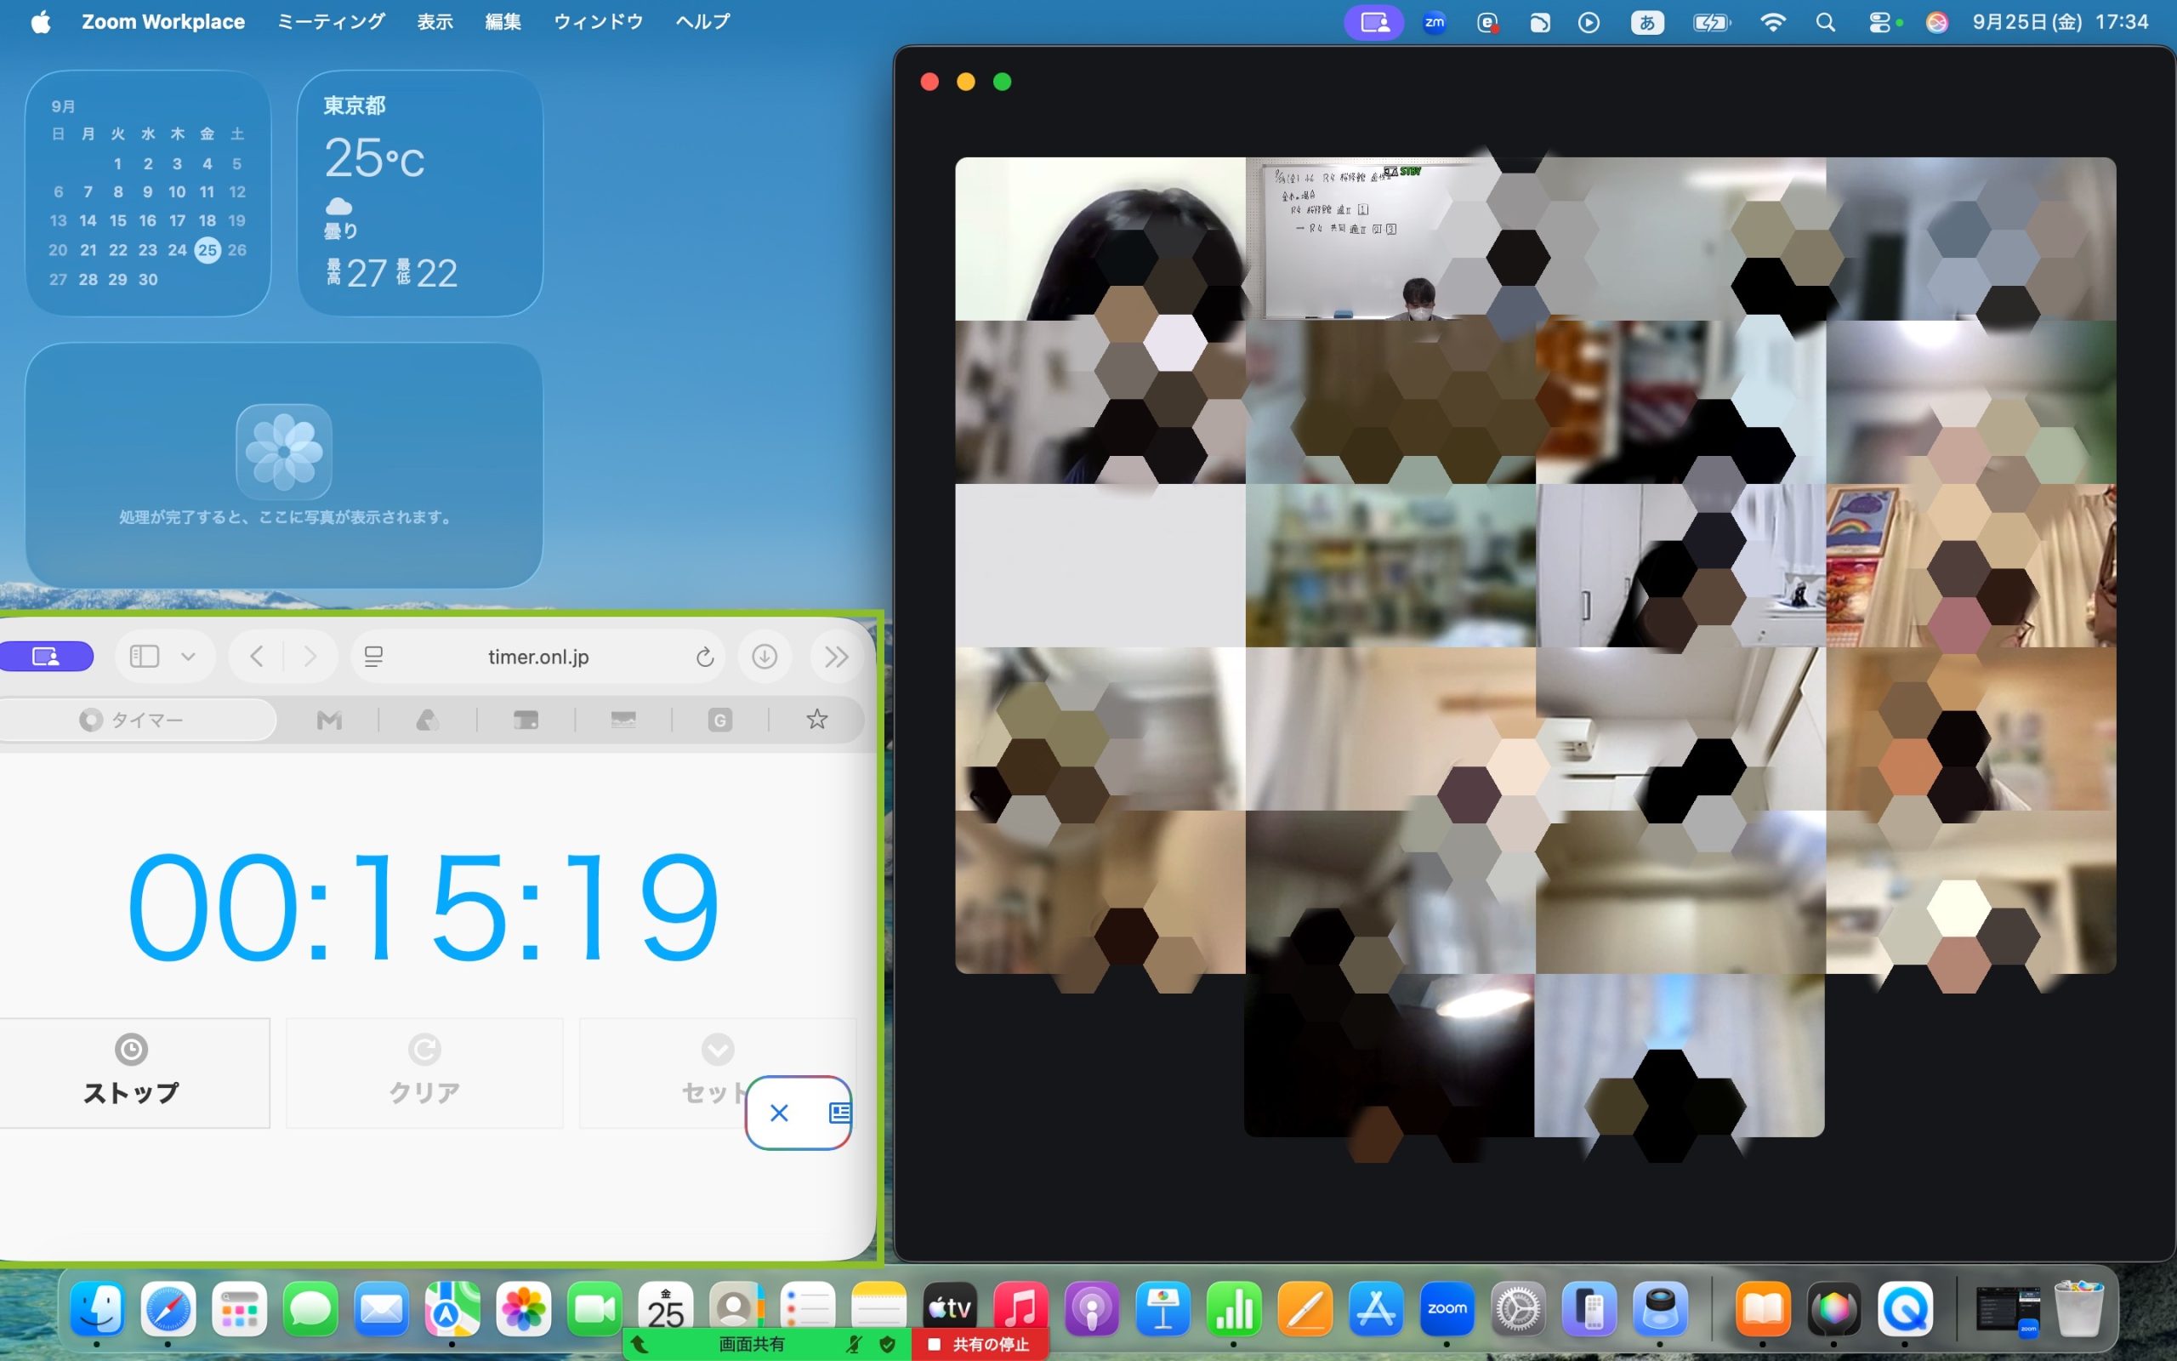Image resolution: width=2177 pixels, height=1361 pixels.
Task: Toggle the Safari sidebar icon
Action: click(x=145, y=656)
